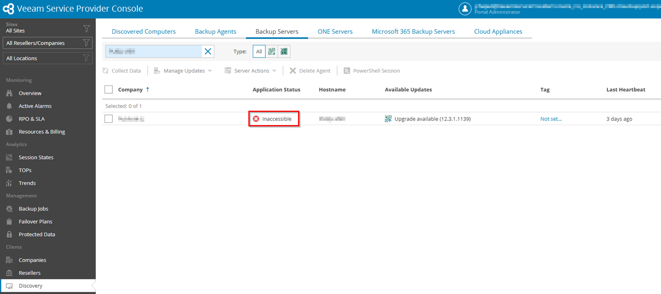Click the Protected Data lock icon
The height and width of the screenshot is (294, 661).
[9, 234]
